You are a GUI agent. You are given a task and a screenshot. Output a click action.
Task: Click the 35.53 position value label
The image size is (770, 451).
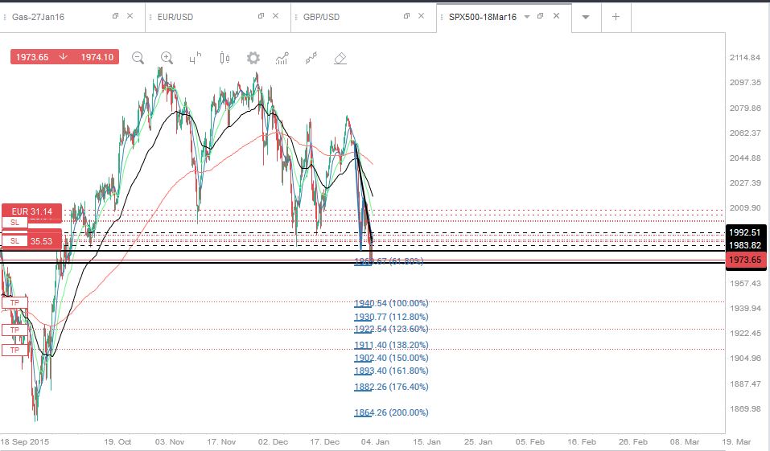click(41, 241)
